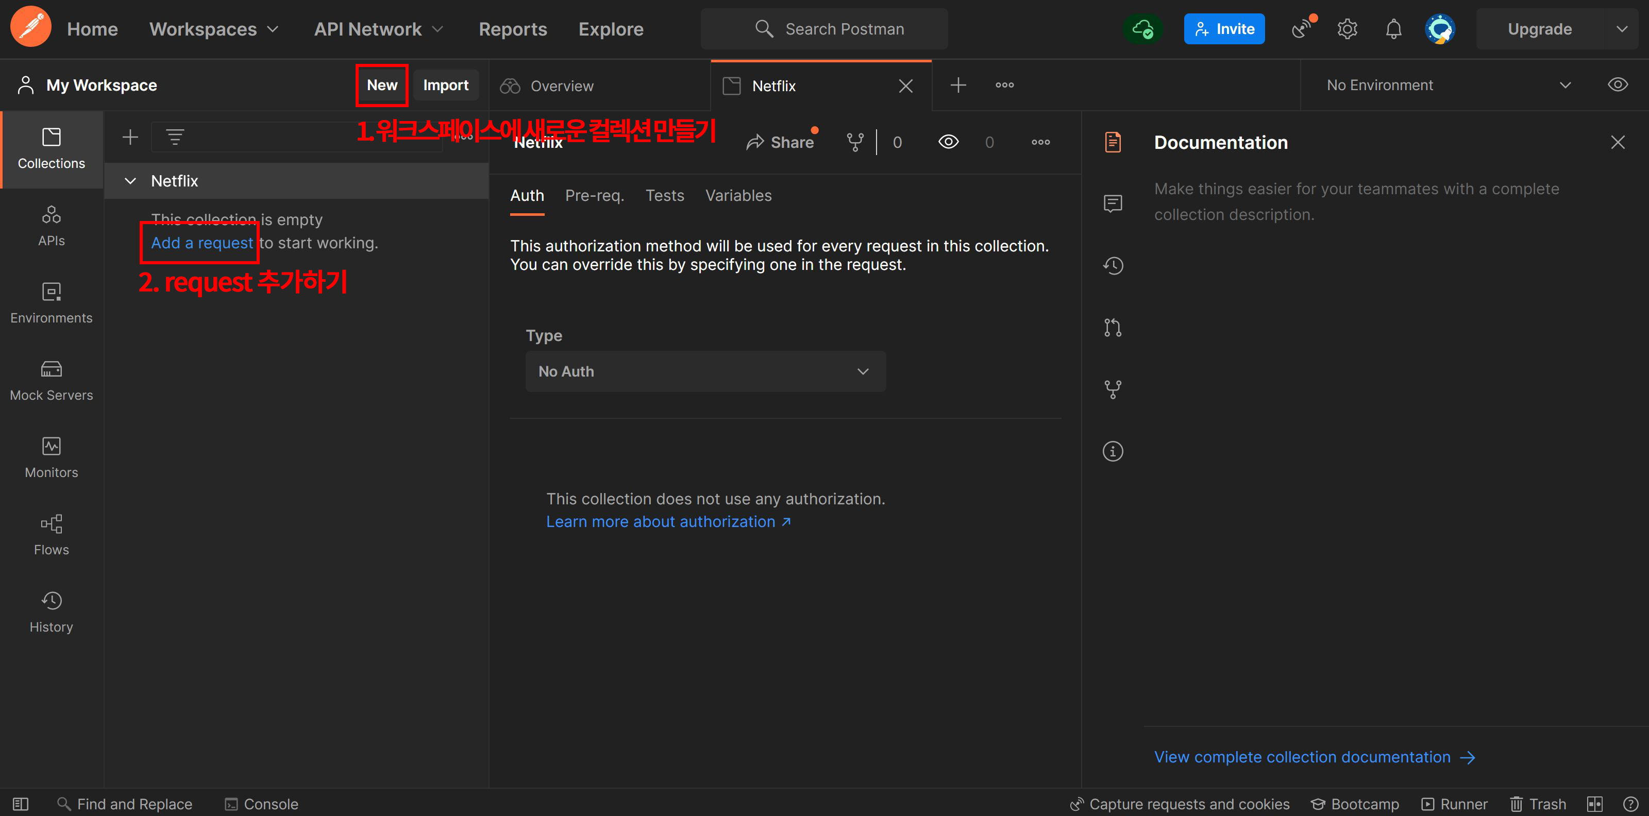Switch to the Overview tab
1649x816 pixels.
599,86
